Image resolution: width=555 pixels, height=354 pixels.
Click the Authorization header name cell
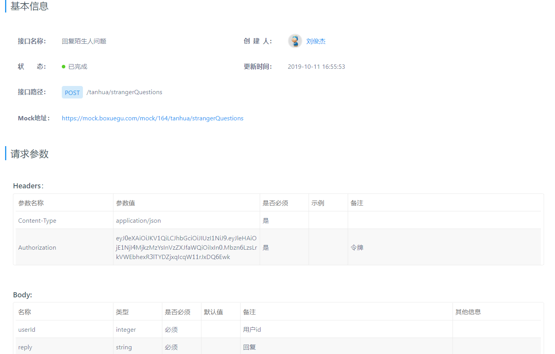[65, 247]
